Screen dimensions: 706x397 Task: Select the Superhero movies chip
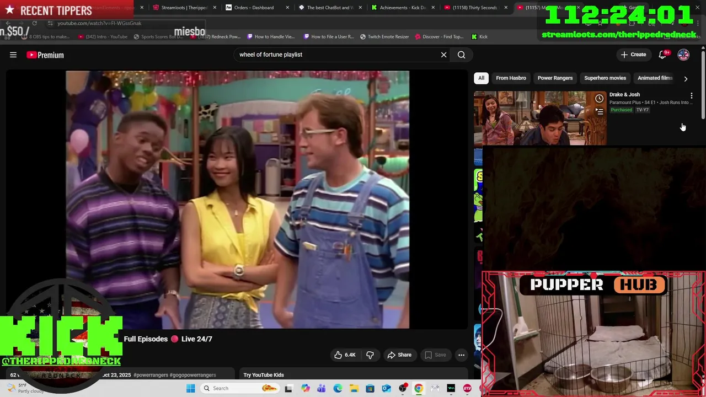click(605, 78)
